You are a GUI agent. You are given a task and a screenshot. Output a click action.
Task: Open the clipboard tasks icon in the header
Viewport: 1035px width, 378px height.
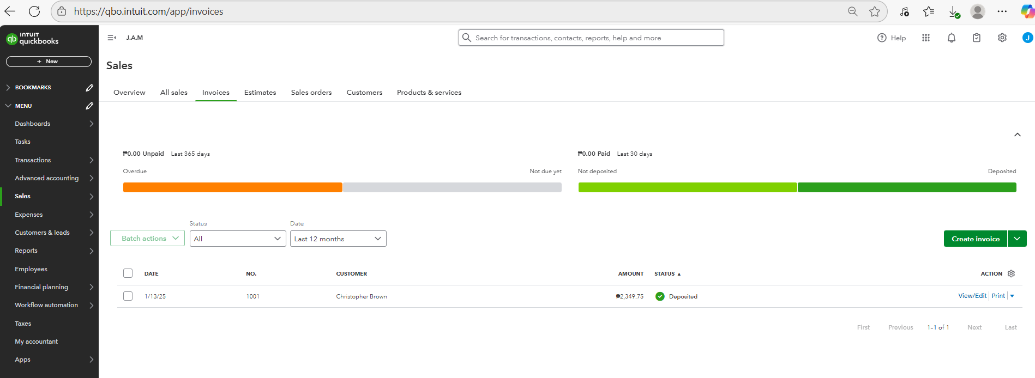click(x=977, y=38)
